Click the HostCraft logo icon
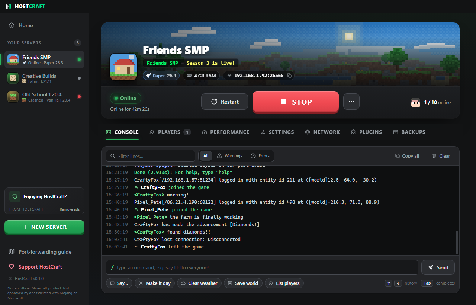Viewport: 476px width, 305px height. (x=9, y=6)
